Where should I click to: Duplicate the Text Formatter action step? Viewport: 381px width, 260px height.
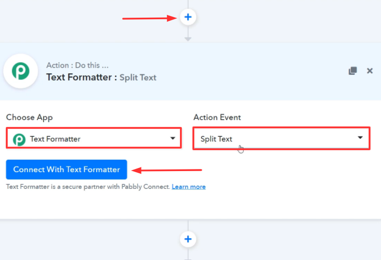[x=352, y=71]
